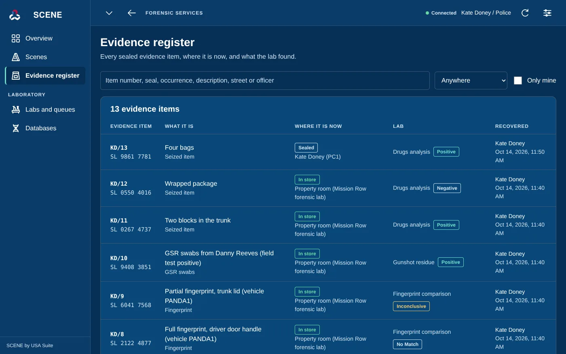Click the RECOVERED column header
This screenshot has height=354, width=566.
tap(512, 126)
